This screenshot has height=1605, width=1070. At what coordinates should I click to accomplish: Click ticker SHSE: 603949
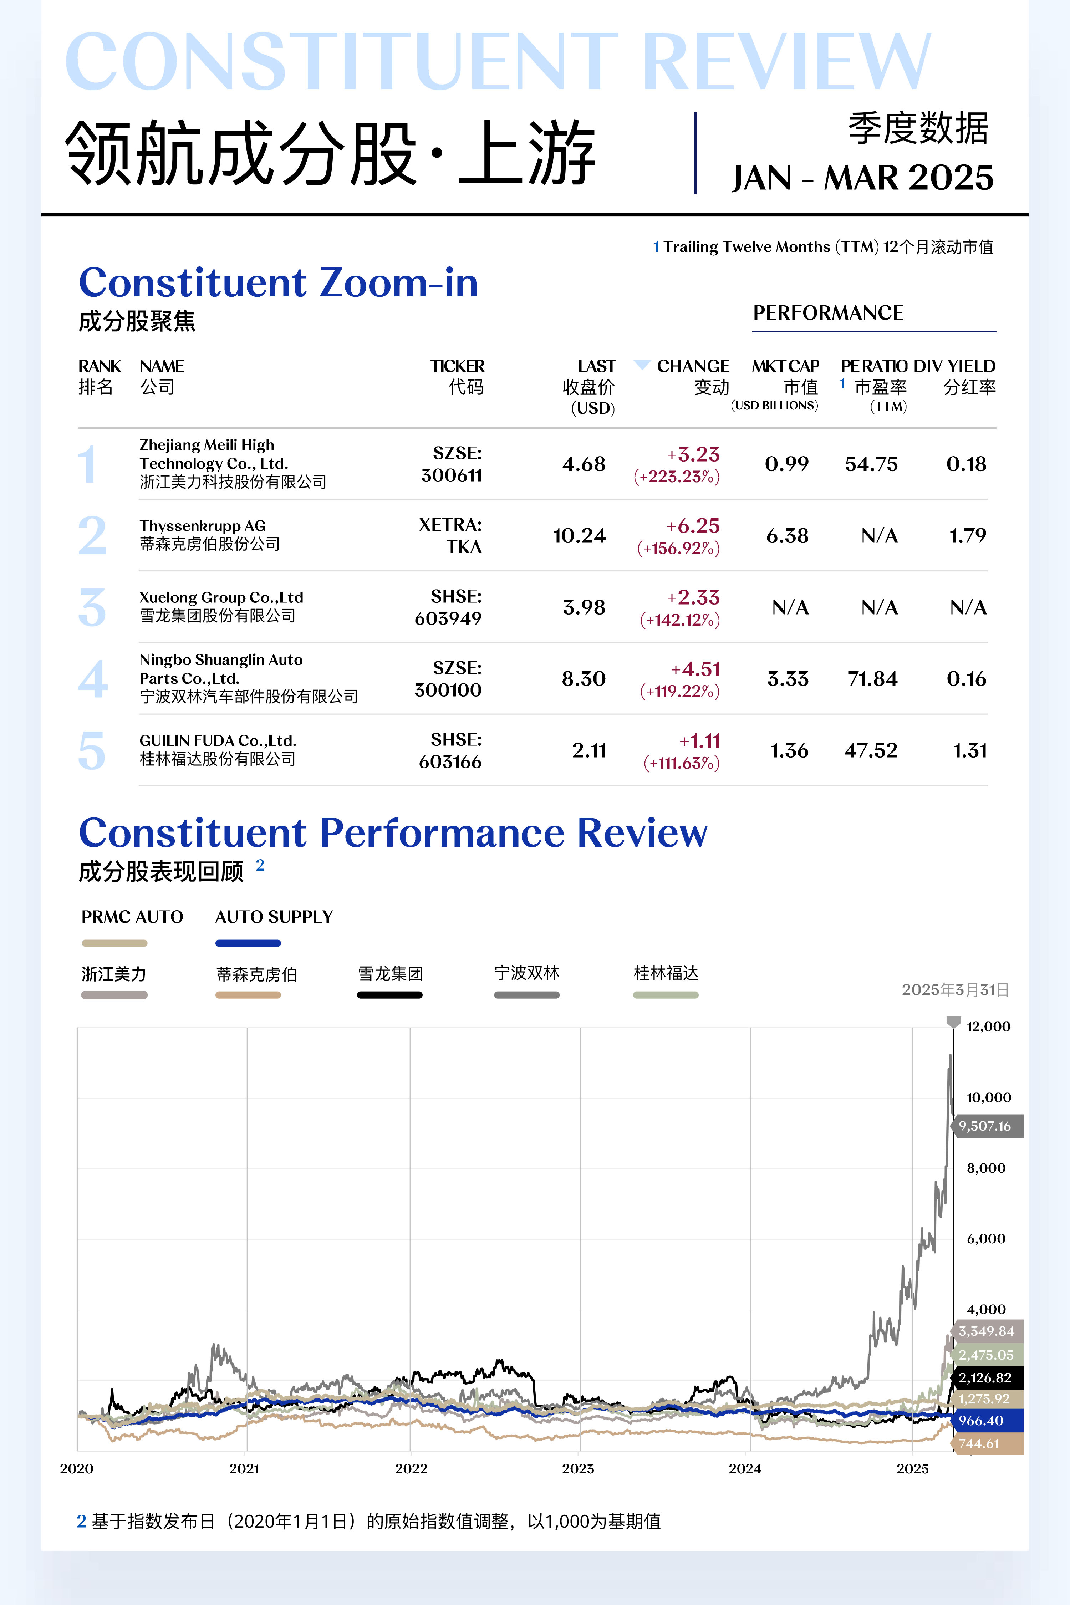point(448,607)
